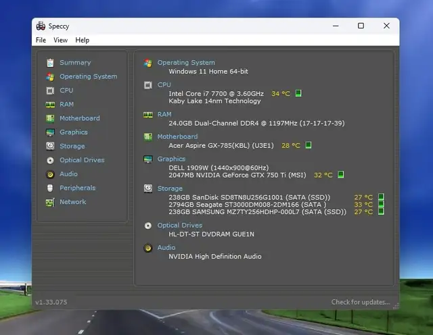Click the 33 °C Seagate temperature value
This screenshot has width=433, height=335.
[363, 205]
